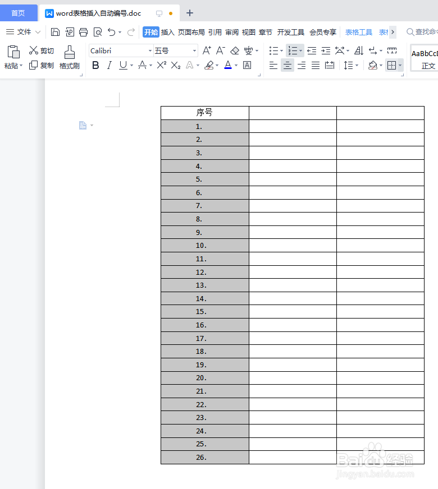The height and width of the screenshot is (489, 438).
Task: Click the Redo arrow icon
Action: click(x=131, y=32)
